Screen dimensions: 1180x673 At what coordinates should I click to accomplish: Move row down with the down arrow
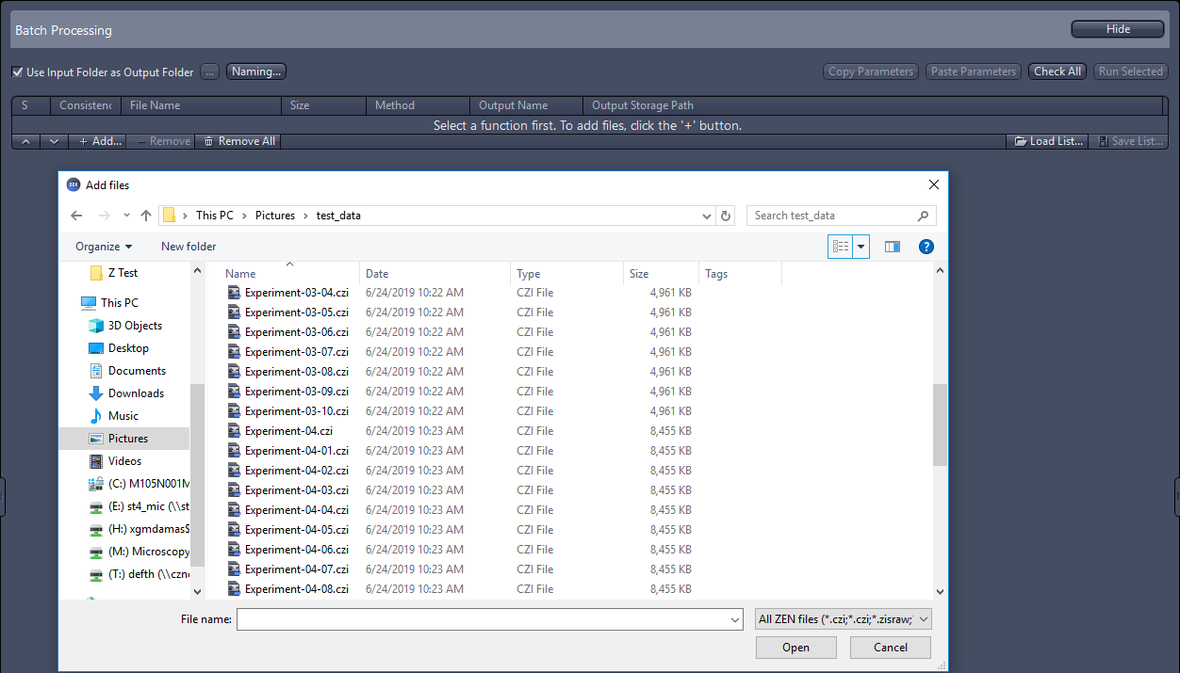pos(54,141)
